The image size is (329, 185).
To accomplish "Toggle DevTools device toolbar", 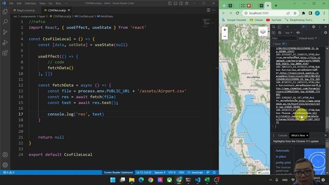I will [x=279, y=27].
